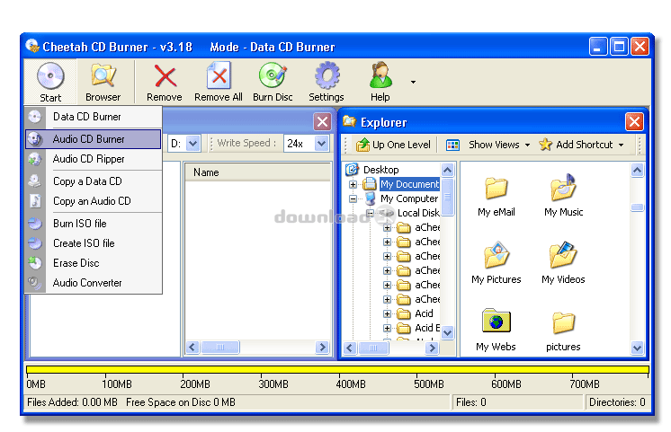Choose Copy an Audio CD
The width and height of the screenshot is (671, 432).
(94, 201)
